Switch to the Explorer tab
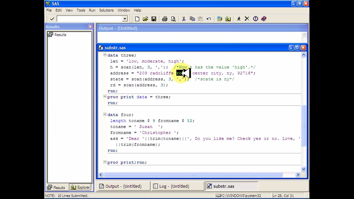The height and width of the screenshot is (199, 354). point(80,188)
